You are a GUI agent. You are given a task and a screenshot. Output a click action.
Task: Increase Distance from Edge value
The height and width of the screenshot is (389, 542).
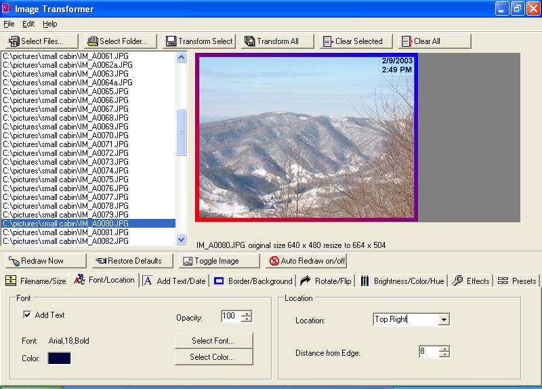click(x=444, y=349)
